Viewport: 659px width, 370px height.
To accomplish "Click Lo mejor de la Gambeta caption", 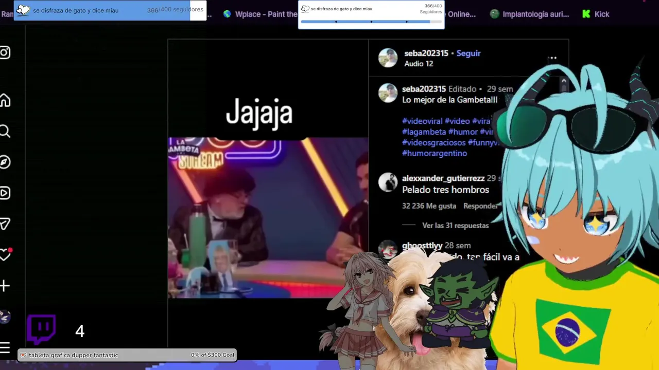I will coord(450,100).
